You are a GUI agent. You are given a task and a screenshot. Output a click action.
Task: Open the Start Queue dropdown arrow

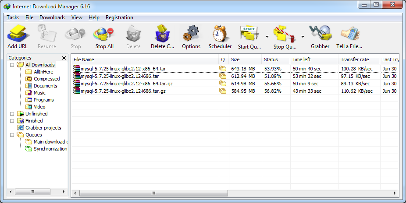tap(267, 37)
